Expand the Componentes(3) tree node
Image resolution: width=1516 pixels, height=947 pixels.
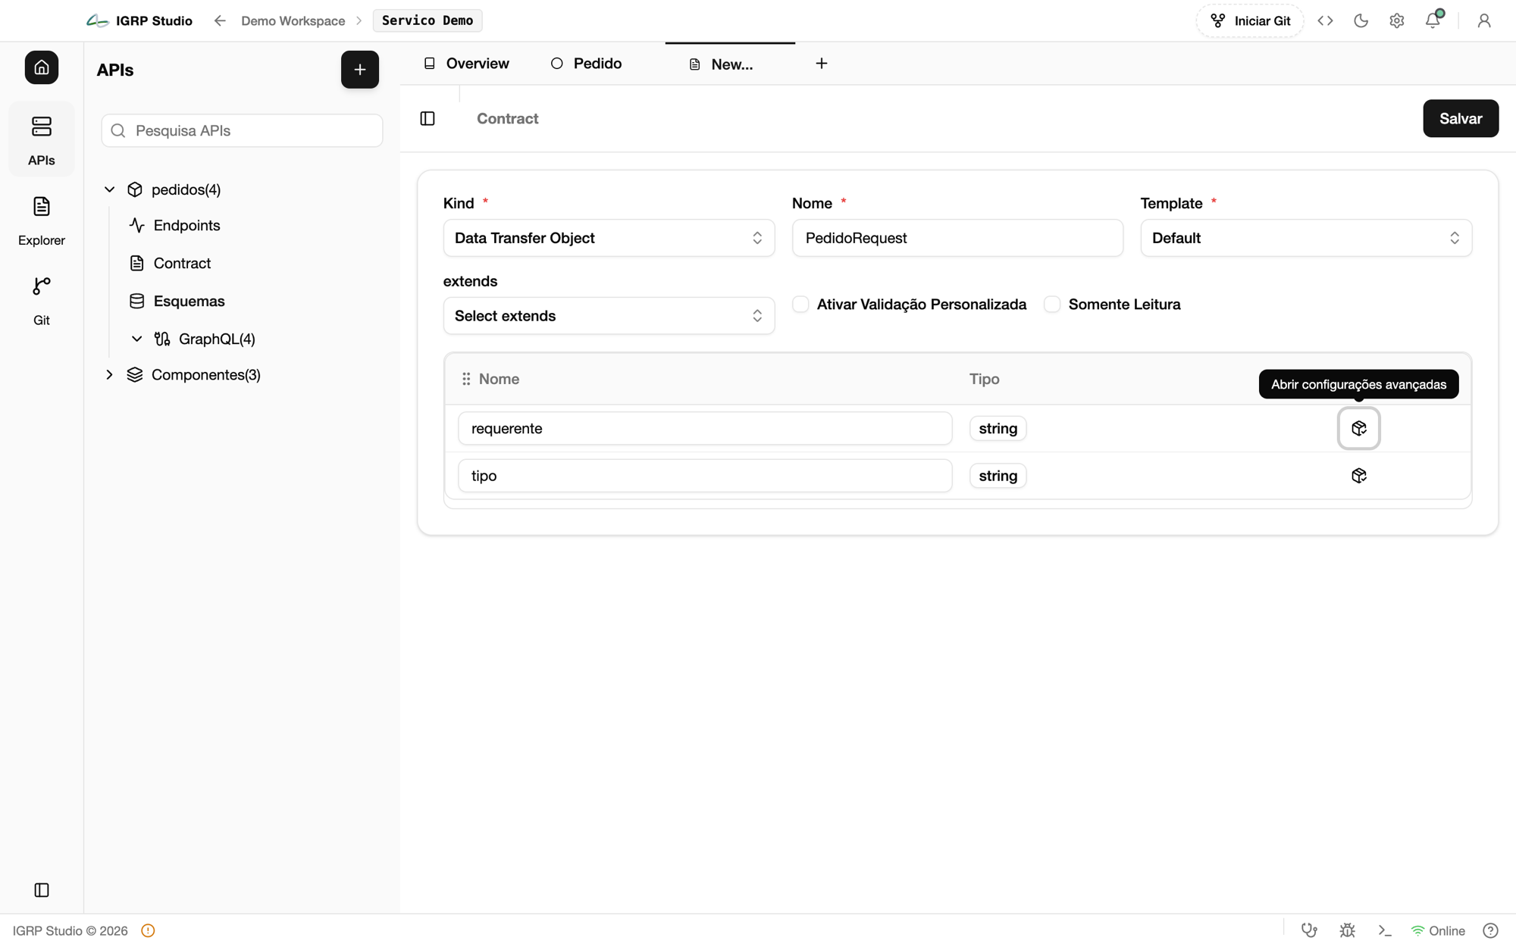click(109, 375)
